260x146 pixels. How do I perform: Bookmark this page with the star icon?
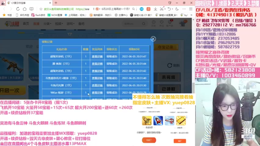point(41,9)
